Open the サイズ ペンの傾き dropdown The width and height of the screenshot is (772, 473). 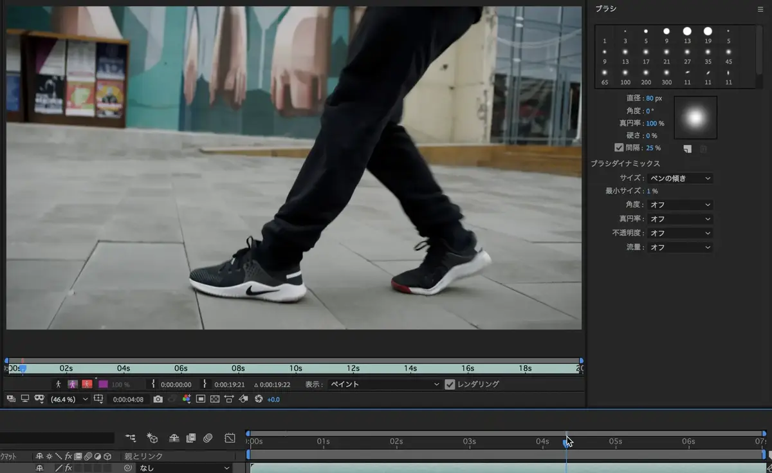(x=680, y=178)
